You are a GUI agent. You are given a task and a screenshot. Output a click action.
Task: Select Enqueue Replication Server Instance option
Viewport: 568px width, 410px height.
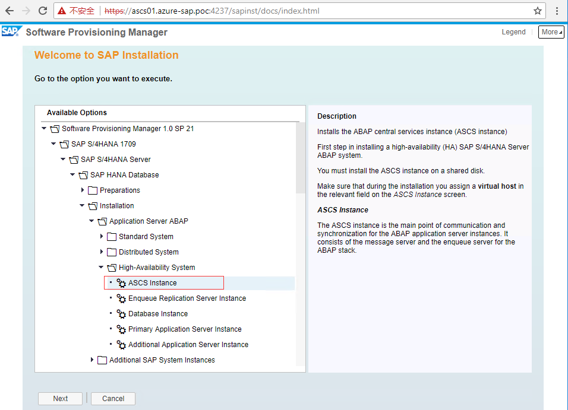(x=187, y=298)
